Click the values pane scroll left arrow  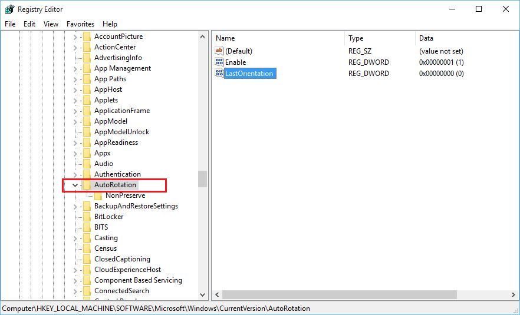tap(217, 294)
